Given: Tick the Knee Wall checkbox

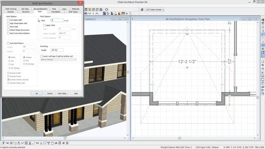Looking at the screenshot, I should (8, 26).
